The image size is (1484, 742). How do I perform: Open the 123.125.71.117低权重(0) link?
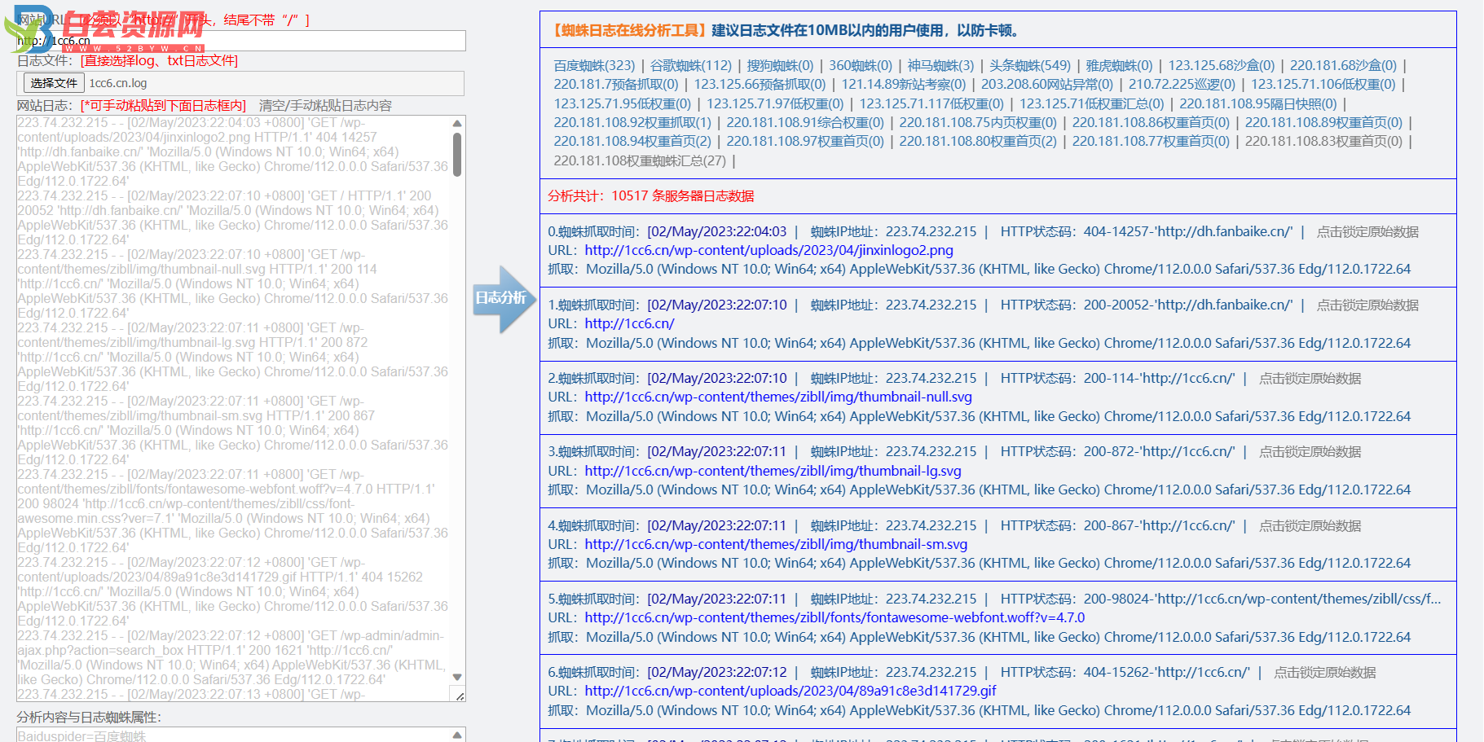point(931,103)
